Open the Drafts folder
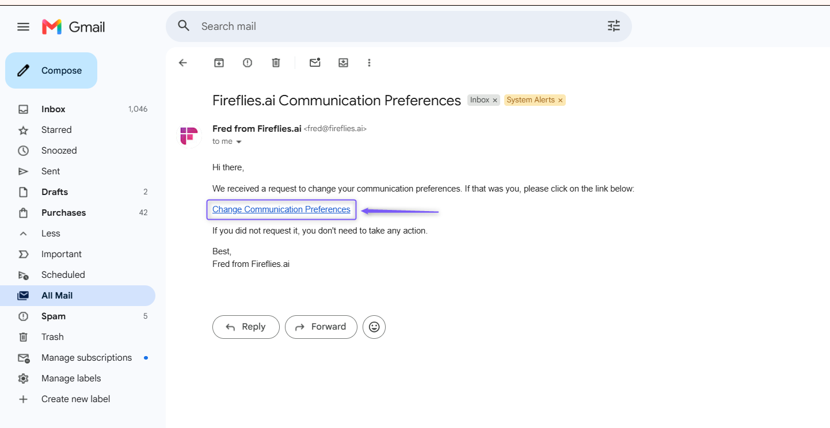Viewport: 830px width, 428px height. pyautogui.click(x=78, y=192)
